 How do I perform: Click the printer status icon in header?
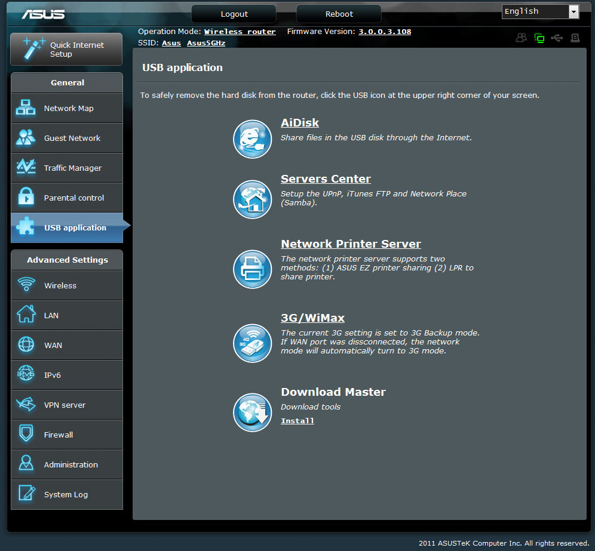click(575, 38)
